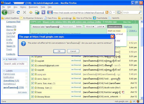The width and height of the screenshot is (144, 104).
Task: Bookmark this page with the star icon
Action: coord(111,12)
